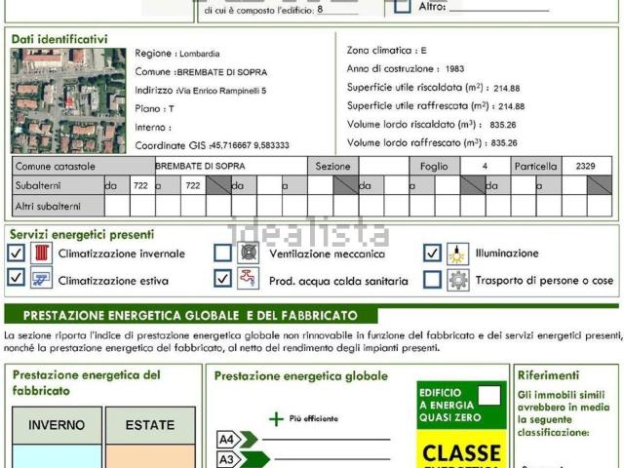Click the Foglio value 4 cell
Image resolution: width=624 pixels, height=468 pixels.
point(486,166)
